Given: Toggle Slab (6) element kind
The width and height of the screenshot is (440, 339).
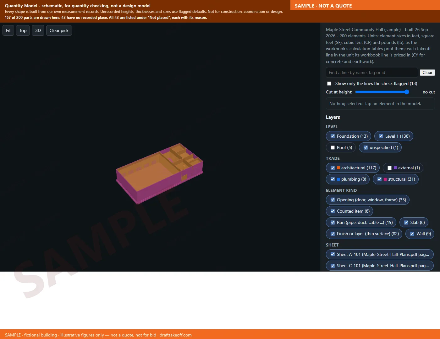Looking at the screenshot, I should [x=414, y=222].
